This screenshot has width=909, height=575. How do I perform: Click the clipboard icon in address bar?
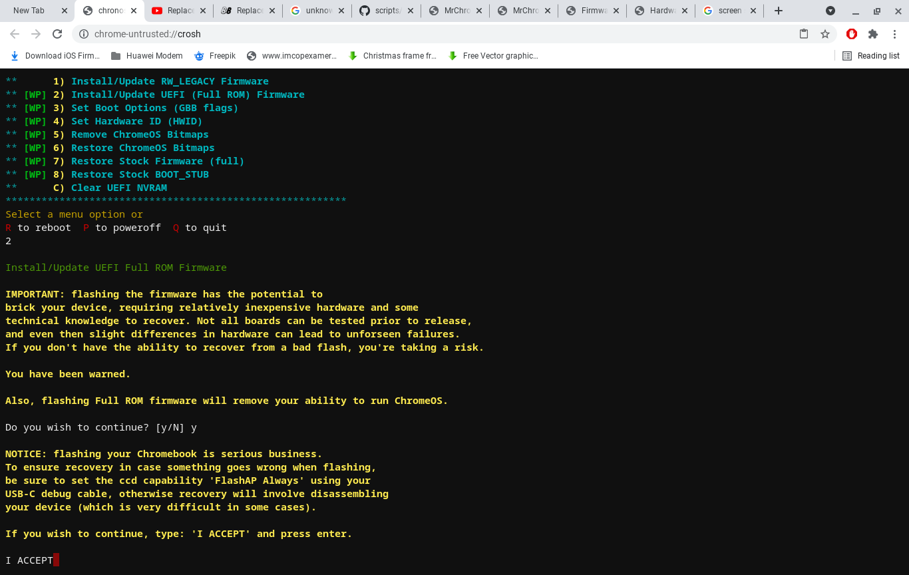804,34
